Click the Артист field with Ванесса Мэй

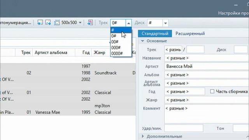tap(207, 66)
